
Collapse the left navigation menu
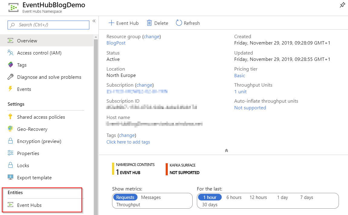[x=94, y=21]
